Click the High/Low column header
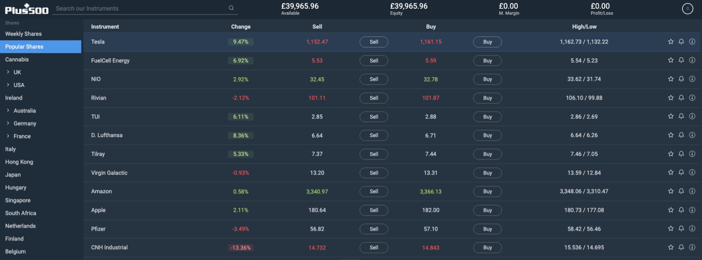The width and height of the screenshot is (702, 260). tap(584, 27)
